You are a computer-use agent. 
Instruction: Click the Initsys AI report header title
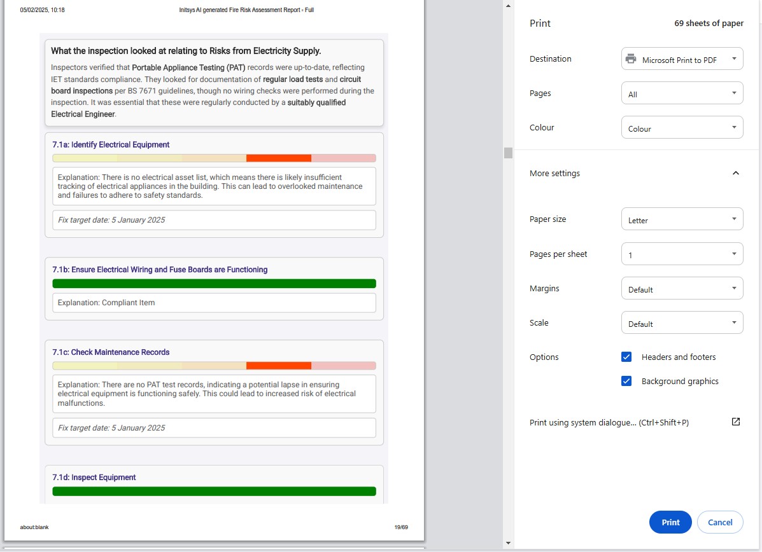pos(246,10)
